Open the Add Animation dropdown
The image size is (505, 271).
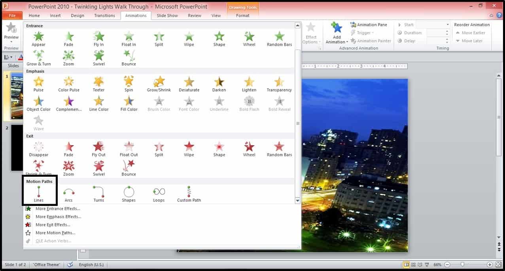click(x=337, y=33)
